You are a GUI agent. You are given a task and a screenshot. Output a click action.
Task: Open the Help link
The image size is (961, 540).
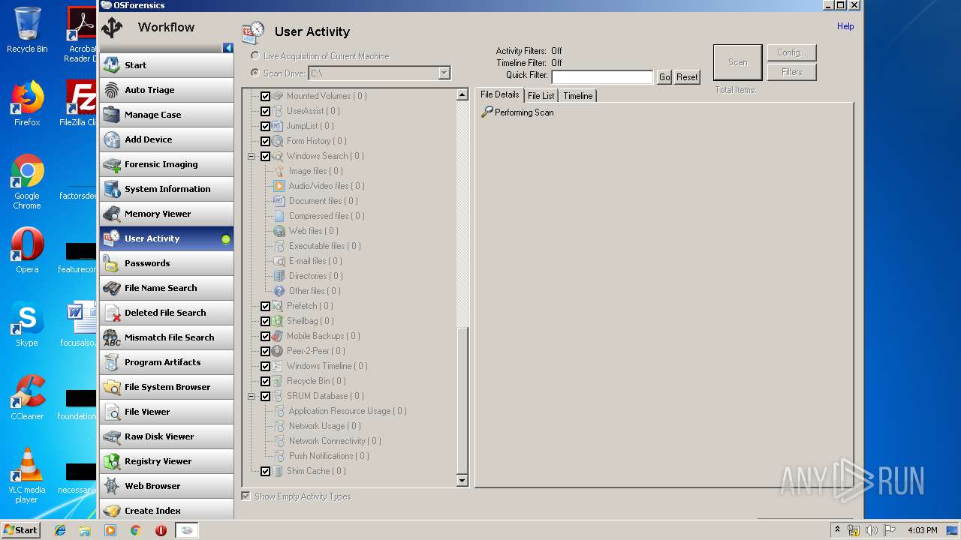coord(845,26)
